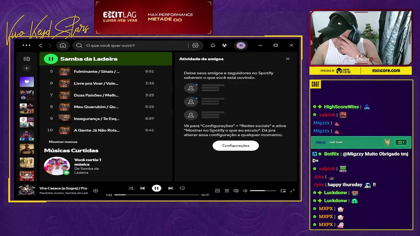
Task: Click the Hell Yeah poll banner in chat
Action: (x=361, y=142)
